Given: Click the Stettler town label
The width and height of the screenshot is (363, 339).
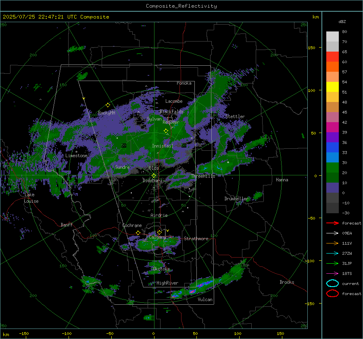Looking at the screenshot, I should coord(235,116).
